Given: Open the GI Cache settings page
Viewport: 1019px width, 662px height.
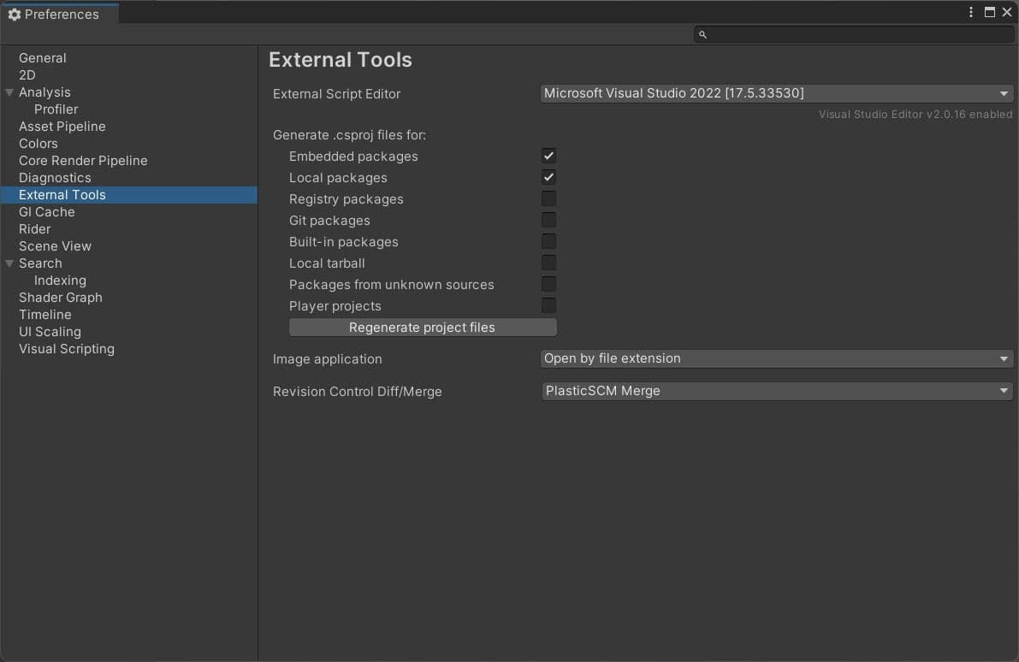Looking at the screenshot, I should [x=46, y=211].
